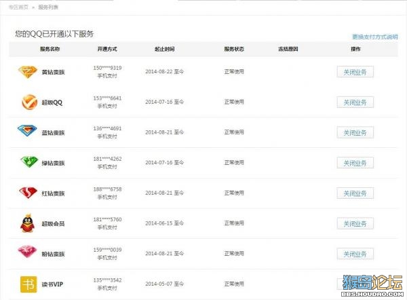Click phone number 181****5760

click(x=107, y=219)
